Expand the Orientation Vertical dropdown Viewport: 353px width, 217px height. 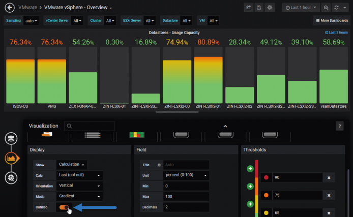pos(79,185)
